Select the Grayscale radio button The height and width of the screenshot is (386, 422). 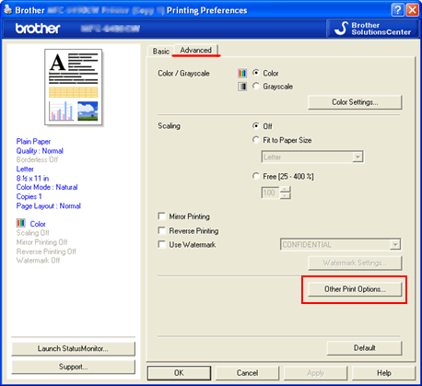click(x=256, y=86)
